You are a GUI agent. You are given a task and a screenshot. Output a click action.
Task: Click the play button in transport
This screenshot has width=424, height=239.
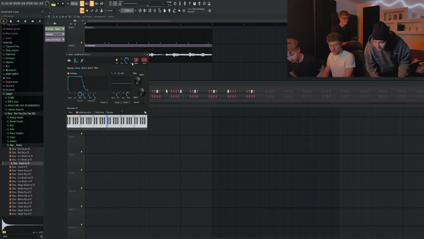58,3
